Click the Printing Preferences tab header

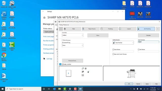point(64,25)
